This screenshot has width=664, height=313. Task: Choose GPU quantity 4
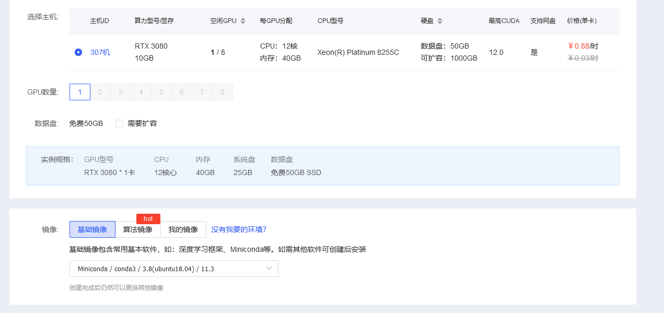pyautogui.click(x=141, y=92)
